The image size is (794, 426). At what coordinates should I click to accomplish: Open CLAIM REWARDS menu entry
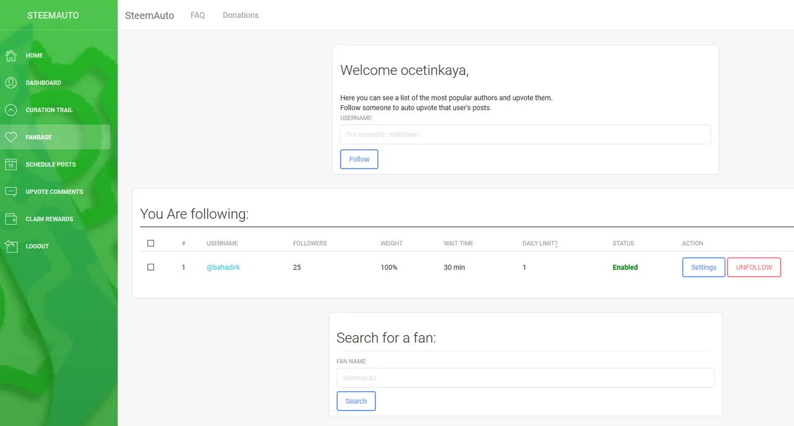[x=55, y=219]
